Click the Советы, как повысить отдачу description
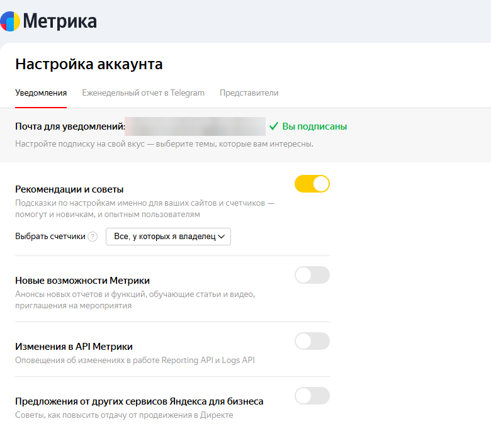The width and height of the screenshot is (491, 431). click(x=124, y=415)
